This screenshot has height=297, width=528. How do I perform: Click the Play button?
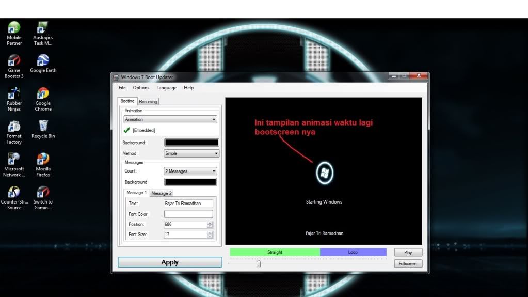tap(408, 253)
